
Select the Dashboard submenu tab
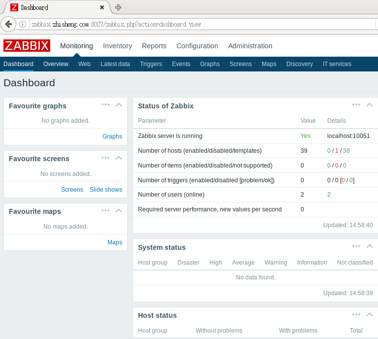pyautogui.click(x=18, y=64)
